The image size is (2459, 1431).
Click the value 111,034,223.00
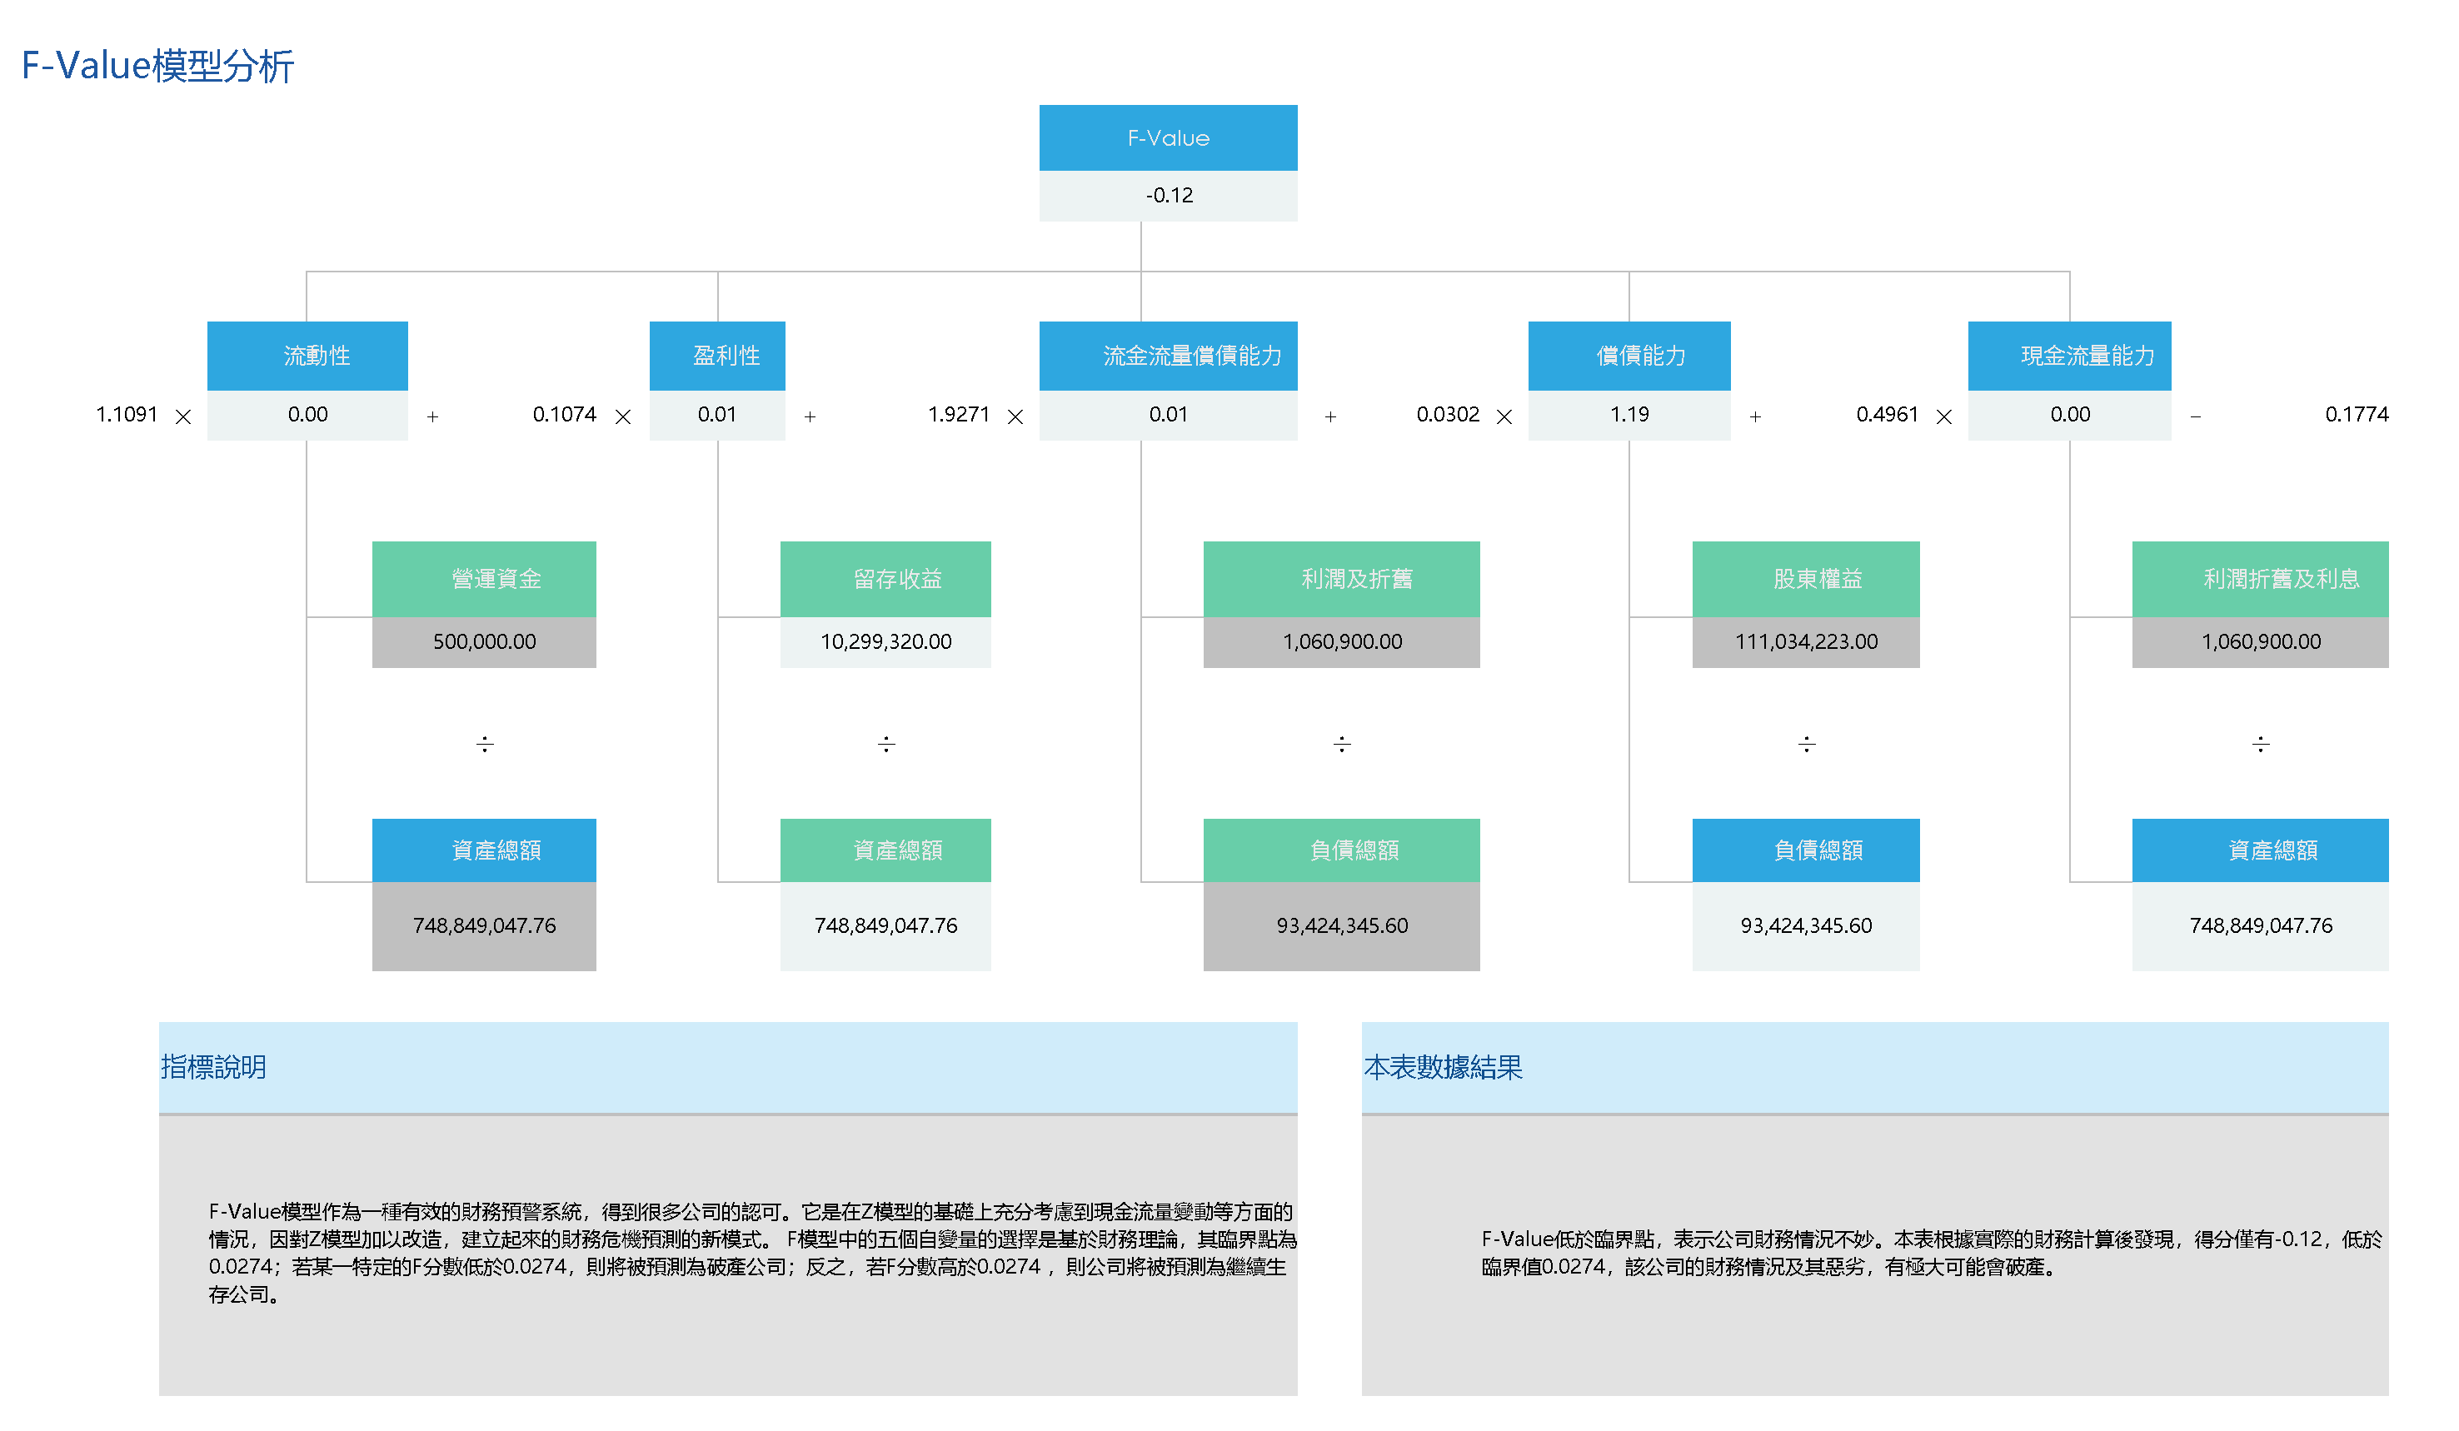tap(1806, 642)
